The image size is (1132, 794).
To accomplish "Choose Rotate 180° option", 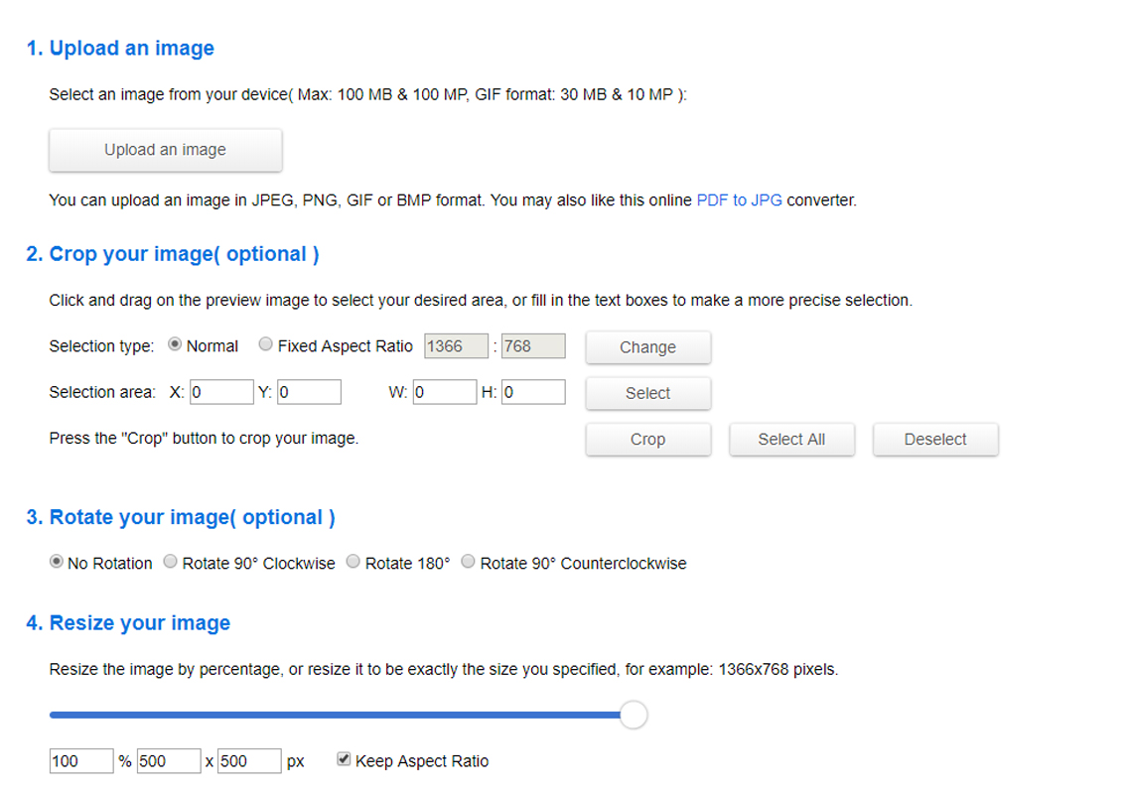I will pos(354,562).
